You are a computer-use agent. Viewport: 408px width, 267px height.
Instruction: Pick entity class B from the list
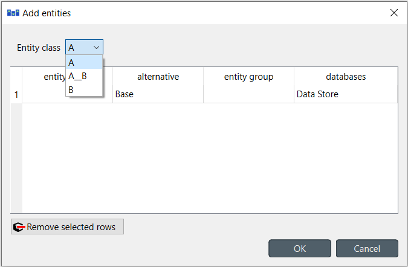84,89
